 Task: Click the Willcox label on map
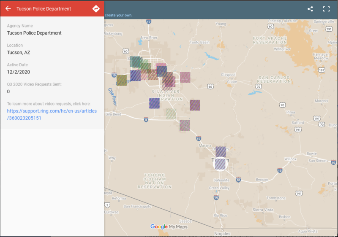click(290, 159)
